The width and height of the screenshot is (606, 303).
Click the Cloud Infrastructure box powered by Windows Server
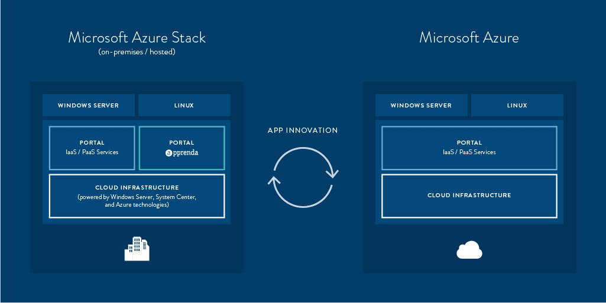pos(137,196)
